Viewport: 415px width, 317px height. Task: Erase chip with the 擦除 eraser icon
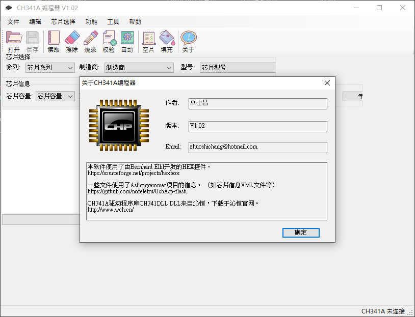tap(72, 42)
